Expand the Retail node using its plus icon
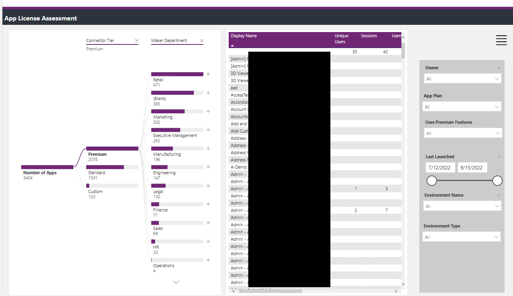 point(208,74)
